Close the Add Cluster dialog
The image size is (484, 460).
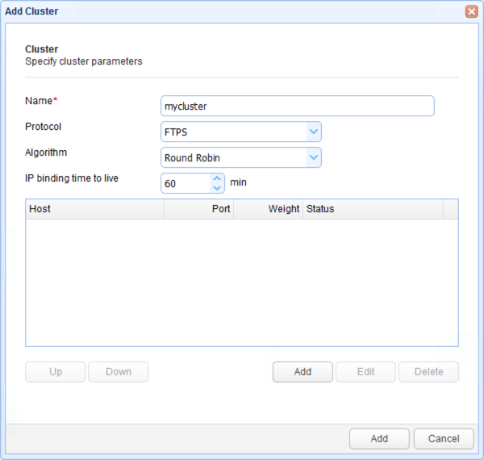471,11
